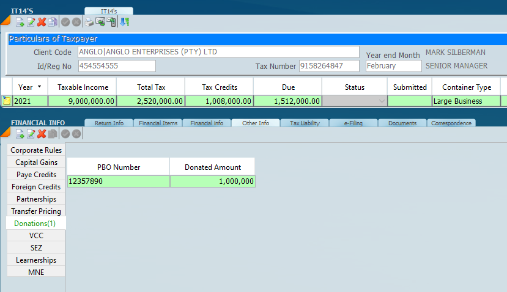
Task: Select Capital Gains in the side list
Action: [36, 162]
